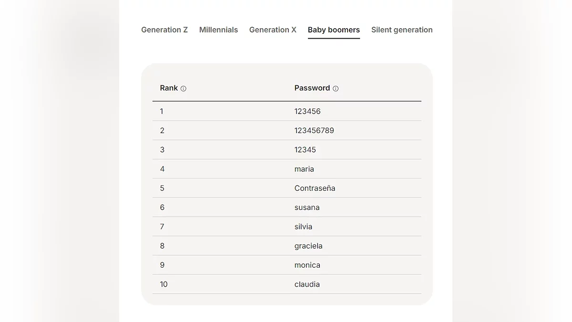This screenshot has width=572, height=322.
Task: Click the 123456789 password entry
Action: [314, 130]
